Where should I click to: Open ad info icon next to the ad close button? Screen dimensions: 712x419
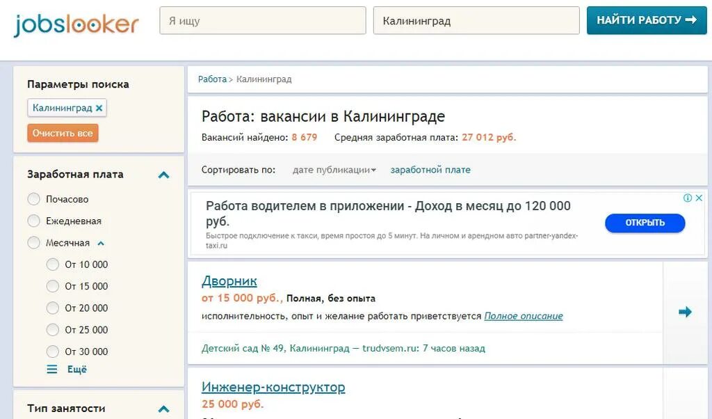pos(688,198)
